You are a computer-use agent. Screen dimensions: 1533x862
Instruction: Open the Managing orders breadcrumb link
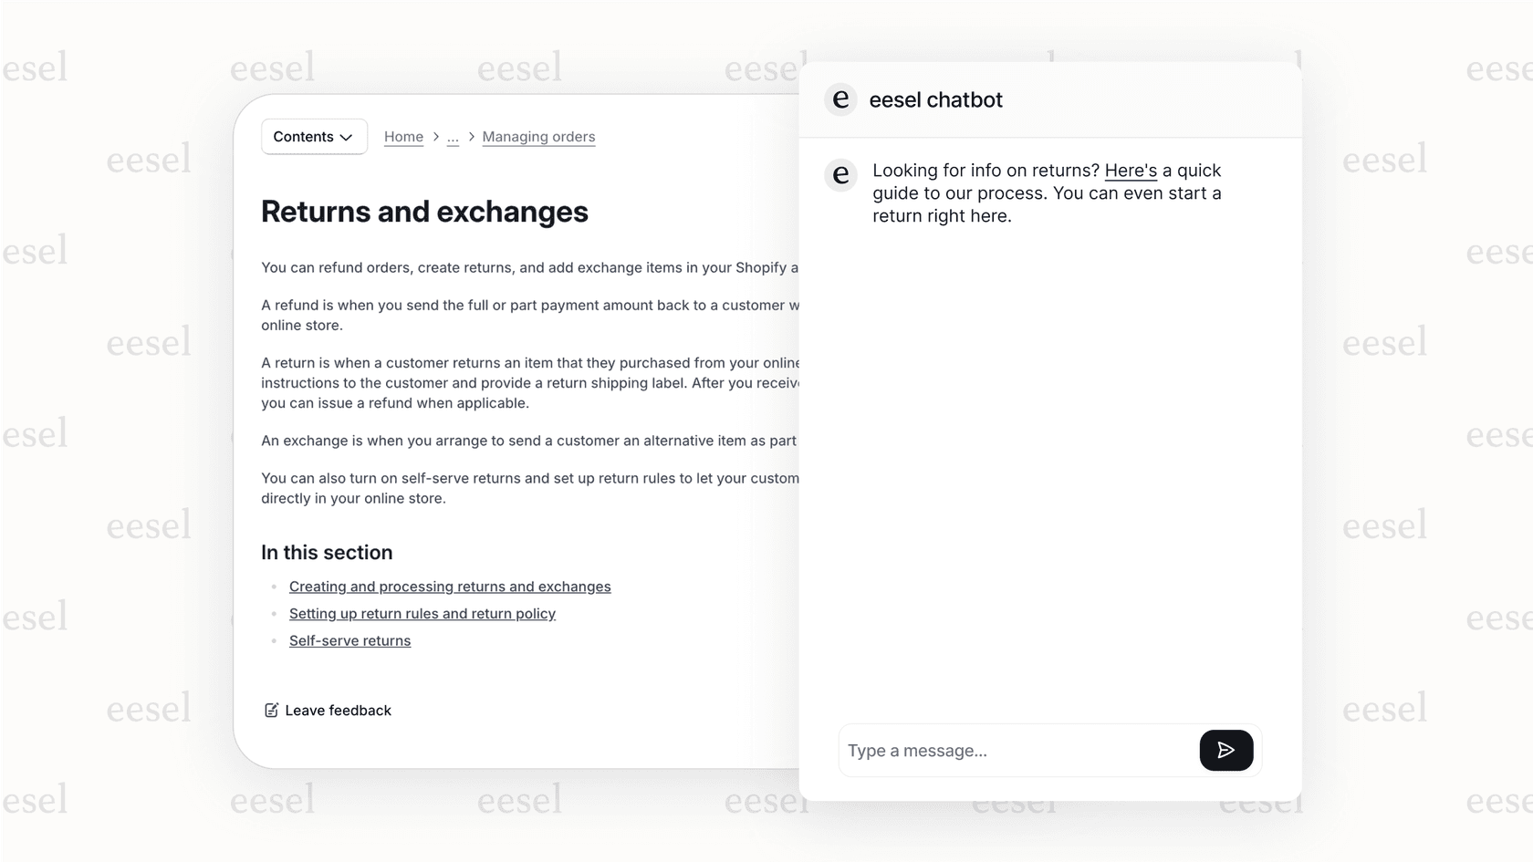coord(538,137)
